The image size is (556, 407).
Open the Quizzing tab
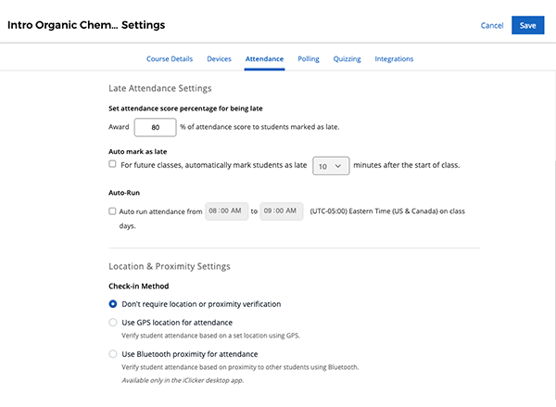347,59
